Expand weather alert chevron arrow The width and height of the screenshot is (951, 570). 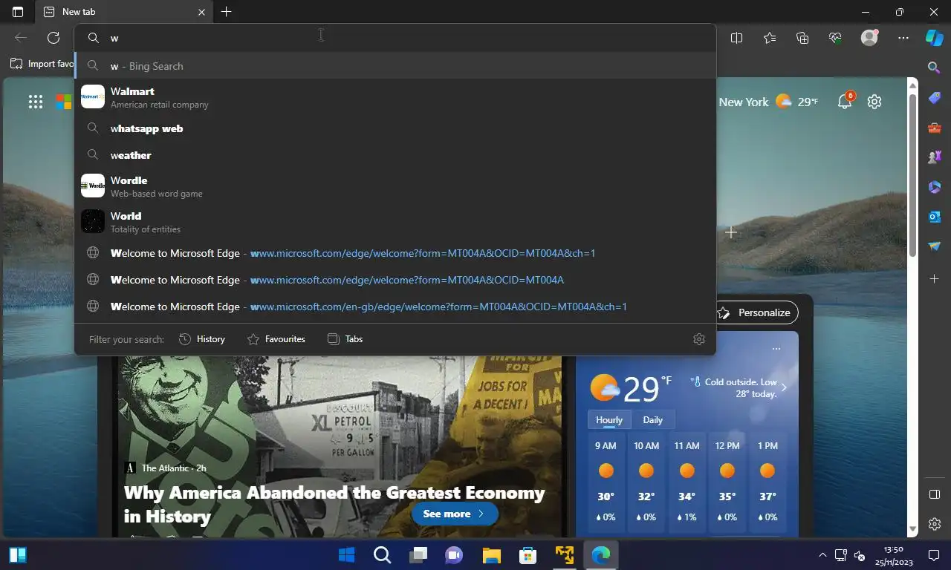click(x=784, y=387)
